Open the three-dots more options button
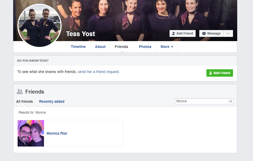The image size is (253, 161). coord(228,33)
